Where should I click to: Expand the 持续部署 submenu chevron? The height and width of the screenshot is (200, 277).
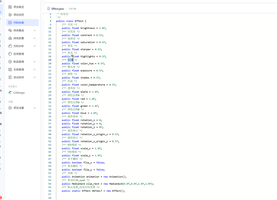click(x=35, y=38)
